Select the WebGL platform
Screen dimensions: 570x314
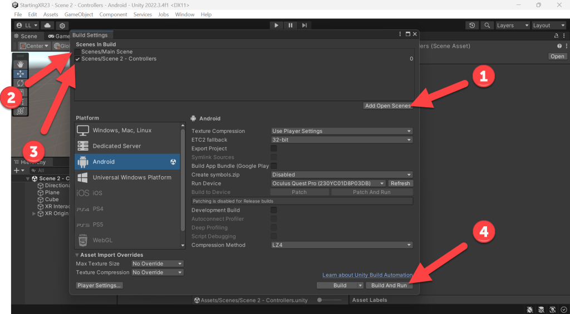click(x=127, y=240)
